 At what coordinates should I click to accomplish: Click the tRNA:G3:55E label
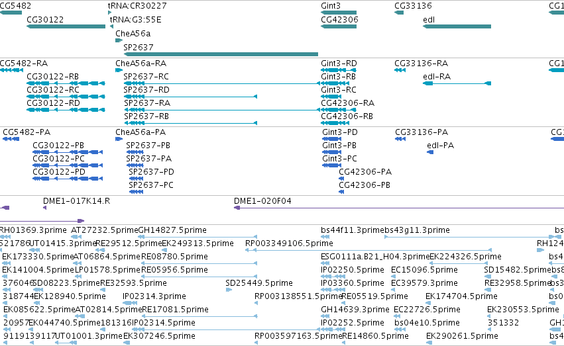pos(136,20)
